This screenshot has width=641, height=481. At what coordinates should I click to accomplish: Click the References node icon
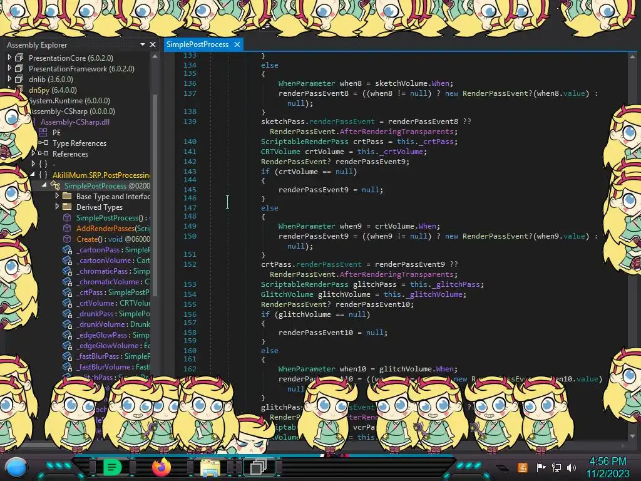(43, 153)
